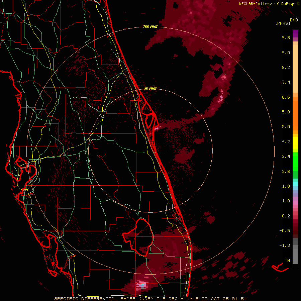301x301 pixels.
Task: Click the 2.6 scale value
Action: pos(286,172)
